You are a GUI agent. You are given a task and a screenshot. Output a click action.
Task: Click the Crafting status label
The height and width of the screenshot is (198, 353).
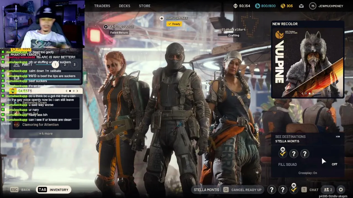(x=234, y=35)
